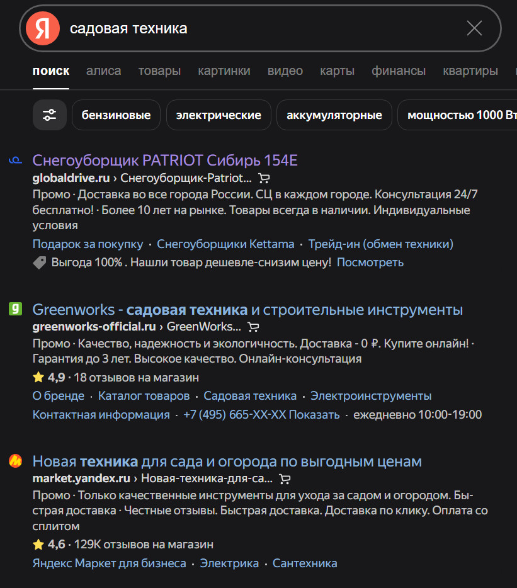This screenshot has height=588, width=517.
Task: Open the Подарок за покупку sitelink
Action: click(88, 244)
